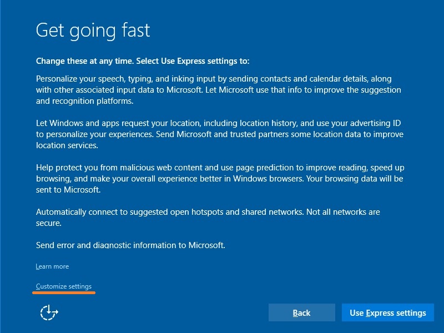Click the 'Help protect you from malicious' paragraph

(x=220, y=179)
